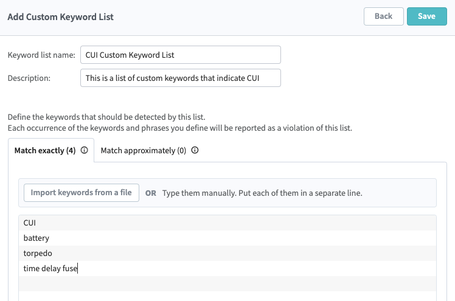Focus the Keyword list name field
Screen dimensions: 455x301
coord(180,55)
